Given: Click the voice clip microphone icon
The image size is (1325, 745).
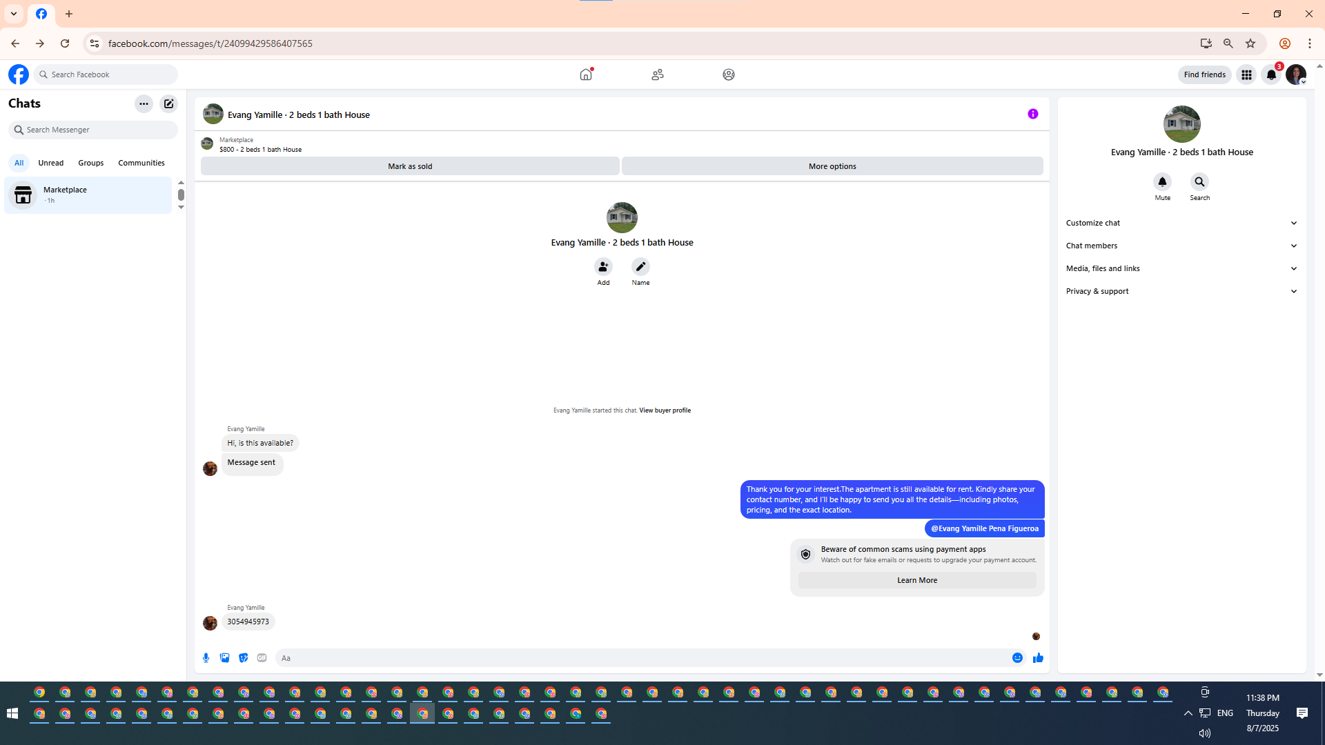Looking at the screenshot, I should [x=206, y=658].
